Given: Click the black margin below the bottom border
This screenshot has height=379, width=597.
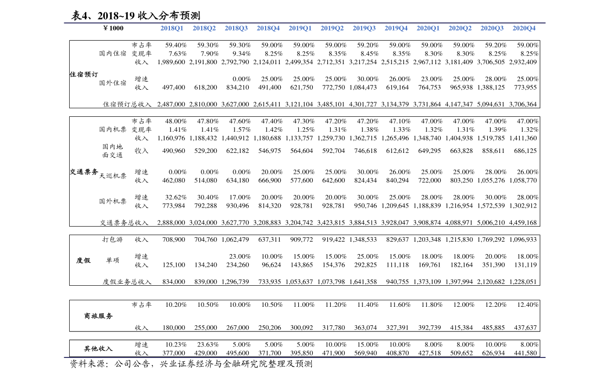Looking at the screenshot, I should pyautogui.click(x=304, y=369).
